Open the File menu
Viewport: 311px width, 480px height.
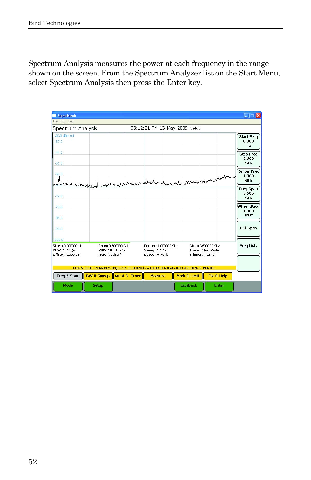(x=55, y=121)
